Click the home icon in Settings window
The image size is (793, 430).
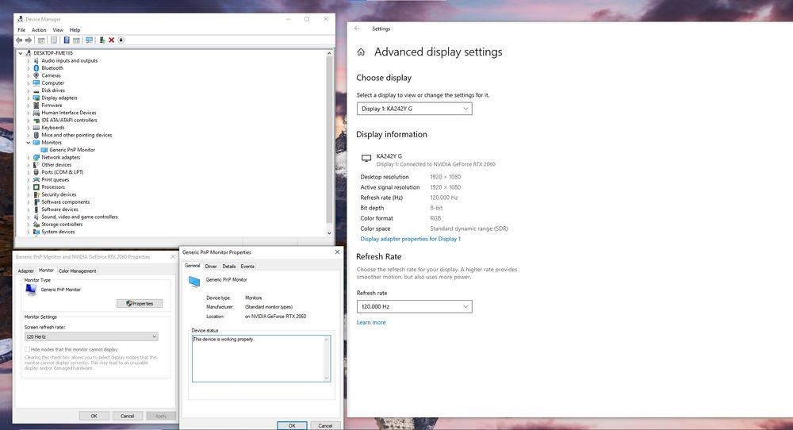[361, 52]
